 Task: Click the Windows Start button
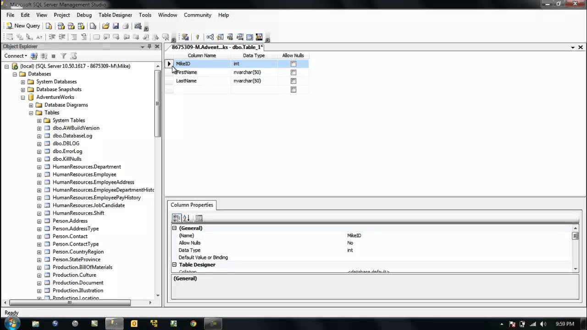point(12,324)
